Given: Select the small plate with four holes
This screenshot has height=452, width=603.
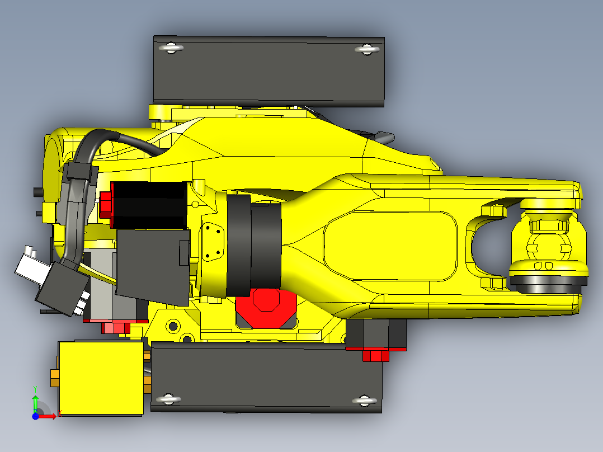Looking at the screenshot, I should (213, 242).
